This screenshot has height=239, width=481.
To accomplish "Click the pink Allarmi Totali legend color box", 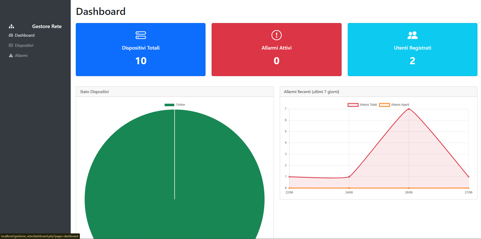I will [x=353, y=104].
